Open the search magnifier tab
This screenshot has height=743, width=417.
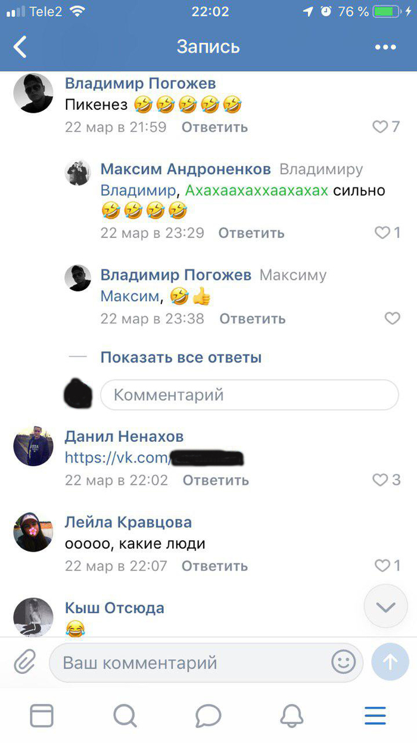click(125, 716)
